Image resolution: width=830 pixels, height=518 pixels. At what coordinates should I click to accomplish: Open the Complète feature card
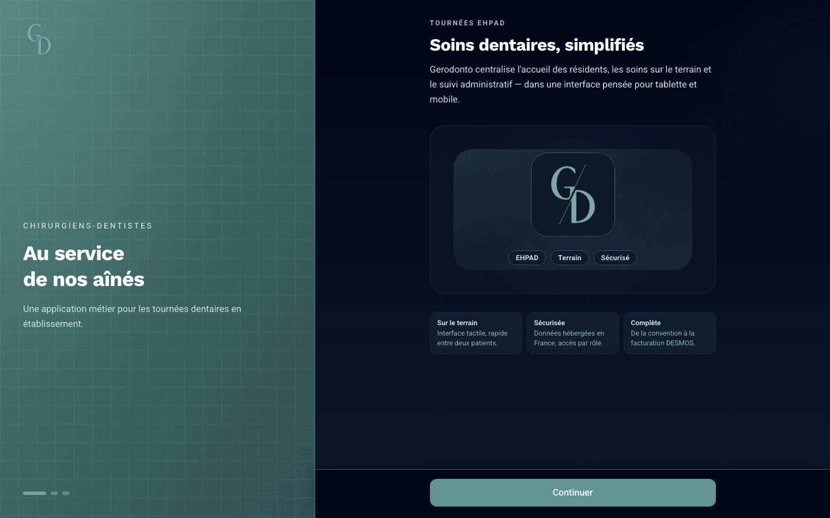point(670,333)
